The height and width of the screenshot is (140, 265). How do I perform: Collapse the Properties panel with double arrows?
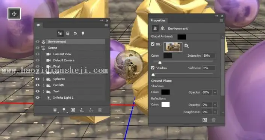click(217, 16)
